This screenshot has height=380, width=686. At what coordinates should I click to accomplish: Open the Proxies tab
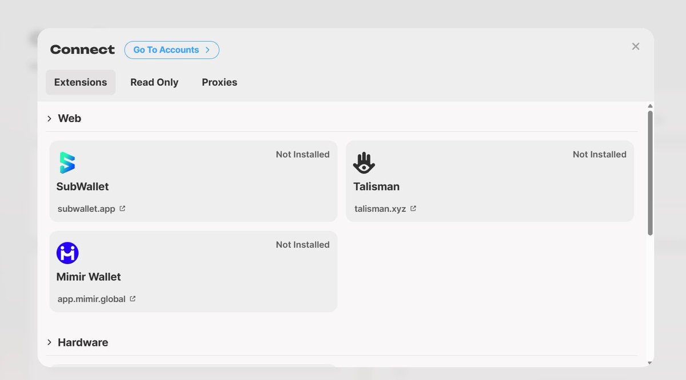tap(220, 82)
